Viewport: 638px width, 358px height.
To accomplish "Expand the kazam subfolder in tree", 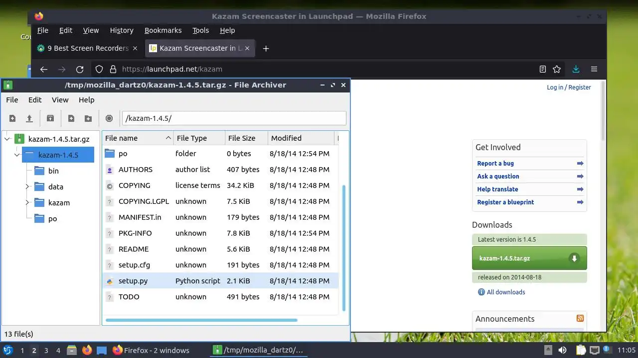I will coord(27,203).
